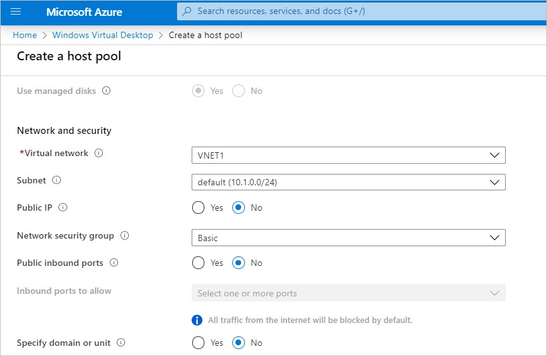
Task: Click the search magnifier icon
Action: pyautogui.click(x=187, y=11)
